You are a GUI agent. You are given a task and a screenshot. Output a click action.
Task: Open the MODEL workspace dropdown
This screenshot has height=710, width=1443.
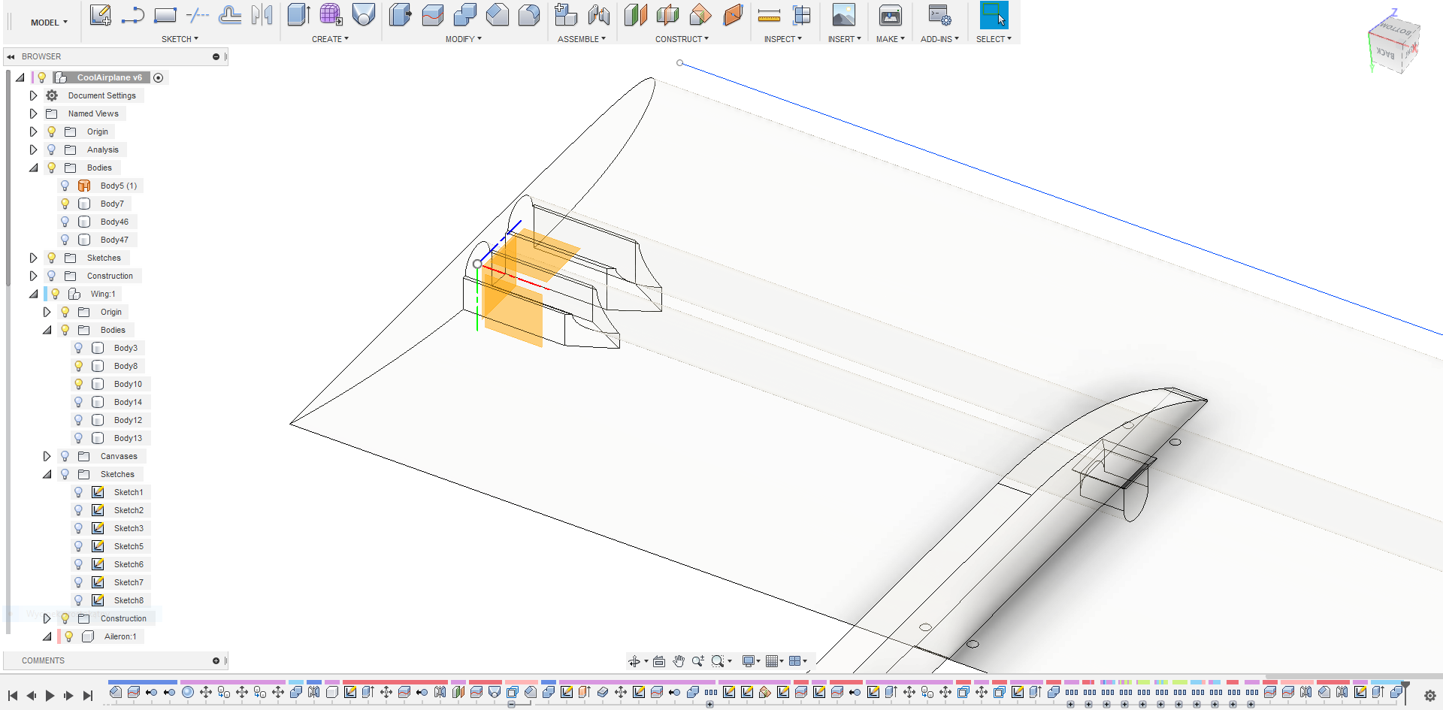(x=49, y=23)
